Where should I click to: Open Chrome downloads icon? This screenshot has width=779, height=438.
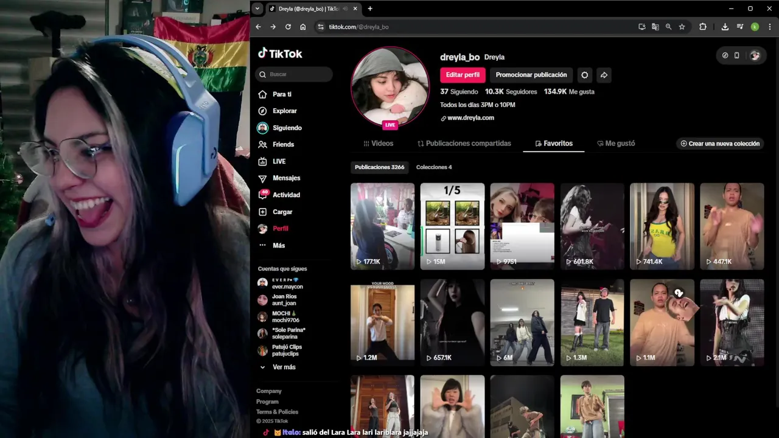click(725, 27)
